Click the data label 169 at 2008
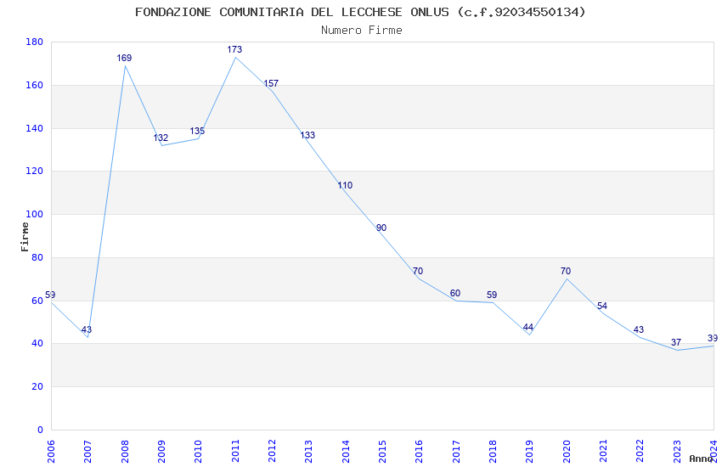 124,58
